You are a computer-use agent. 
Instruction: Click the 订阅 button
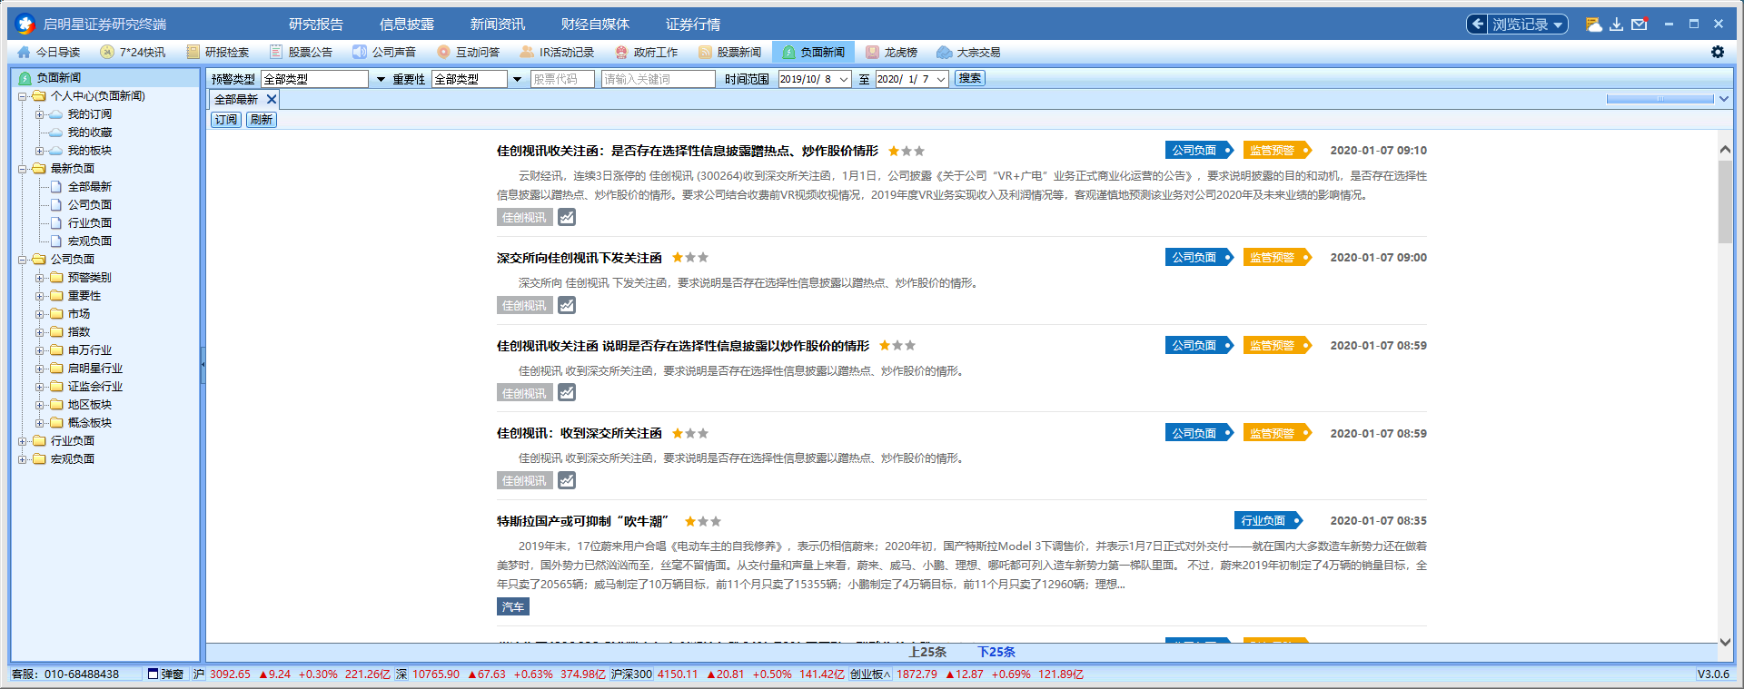tap(226, 120)
